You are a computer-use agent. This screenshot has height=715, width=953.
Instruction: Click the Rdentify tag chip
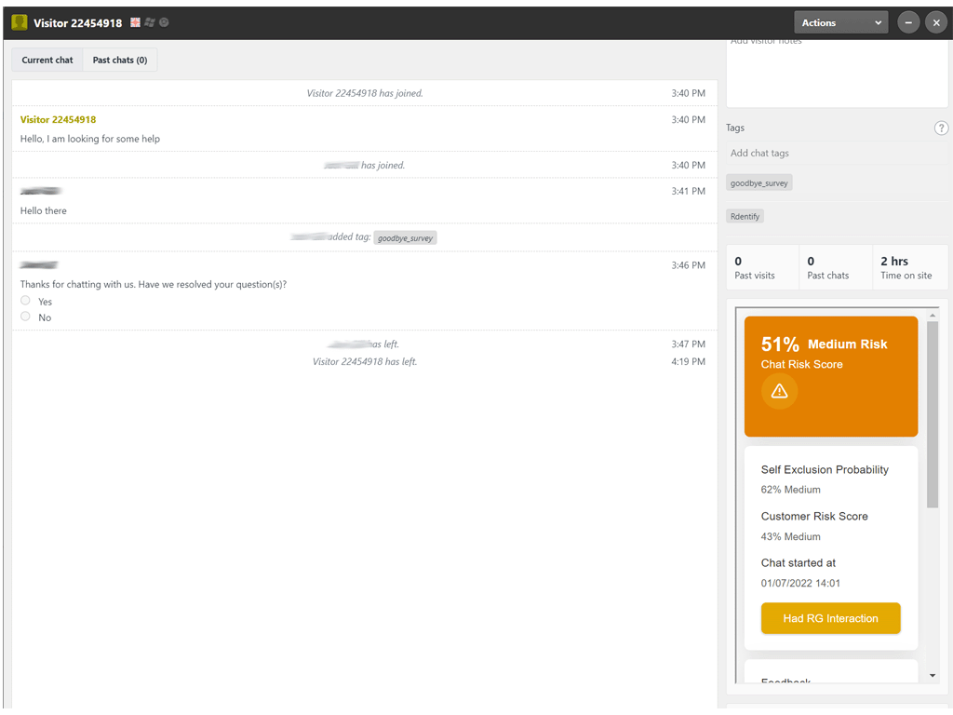coord(745,216)
